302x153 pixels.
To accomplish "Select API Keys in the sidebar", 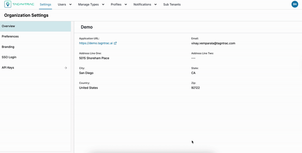I will [x=35, y=68].
